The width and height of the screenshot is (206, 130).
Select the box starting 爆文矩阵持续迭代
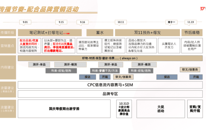pyautogui.click(x=114, y=45)
